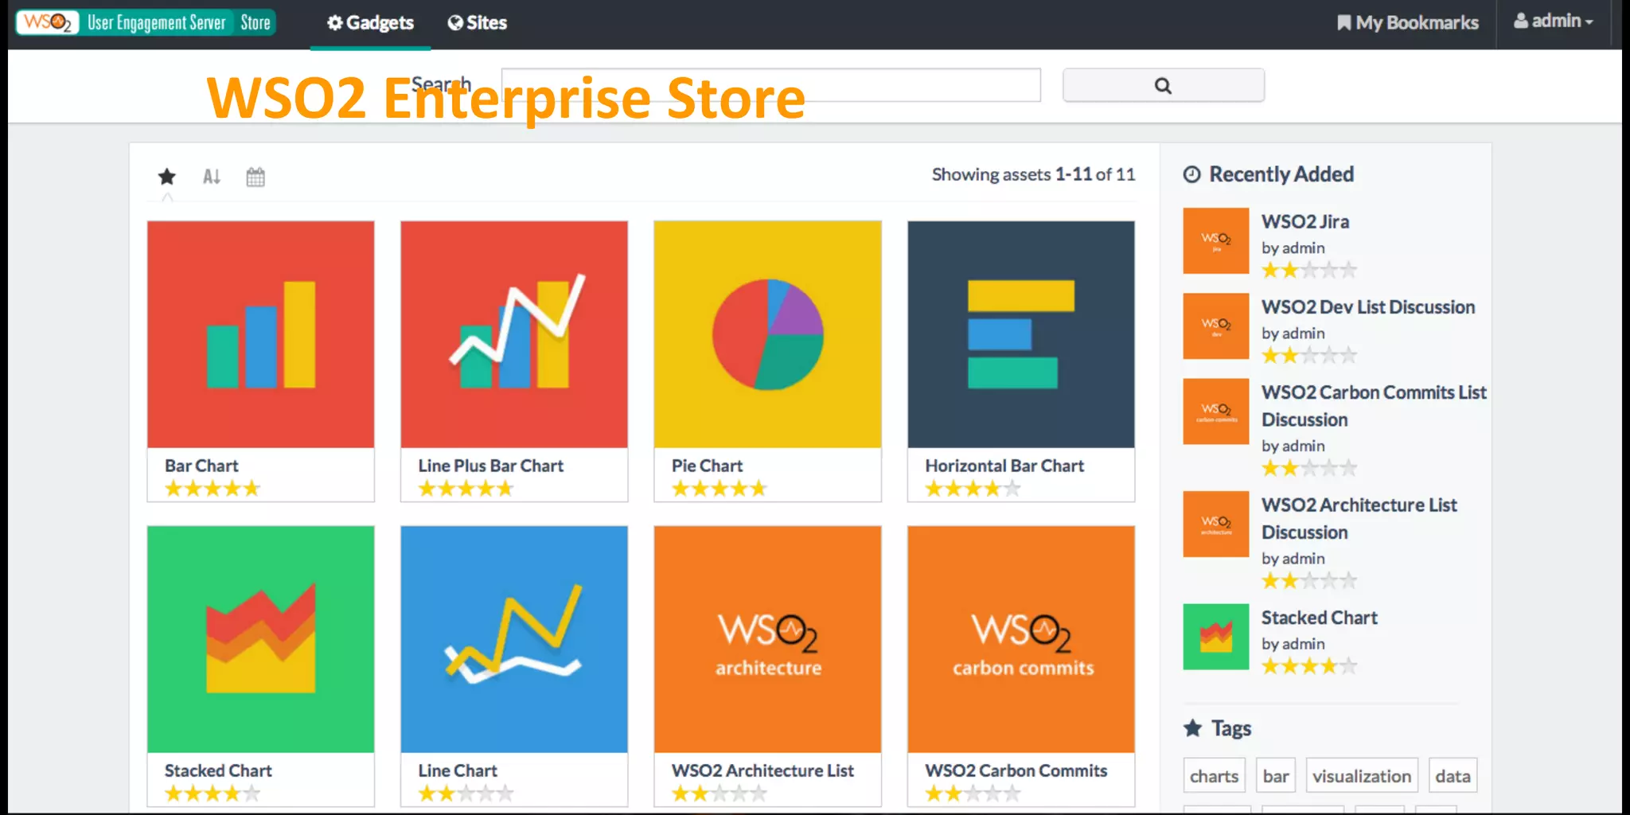Click the Pie Chart title link
This screenshot has height=815, width=1630.
[x=707, y=466]
